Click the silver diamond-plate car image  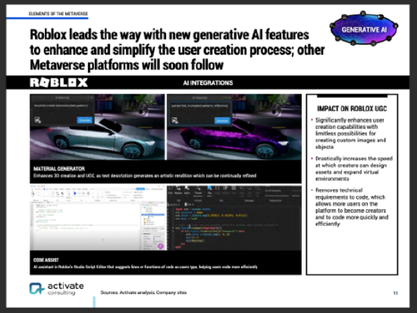(97, 127)
